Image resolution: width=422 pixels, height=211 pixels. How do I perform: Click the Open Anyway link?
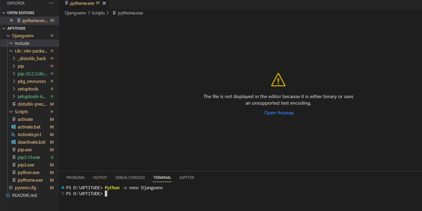coord(279,113)
